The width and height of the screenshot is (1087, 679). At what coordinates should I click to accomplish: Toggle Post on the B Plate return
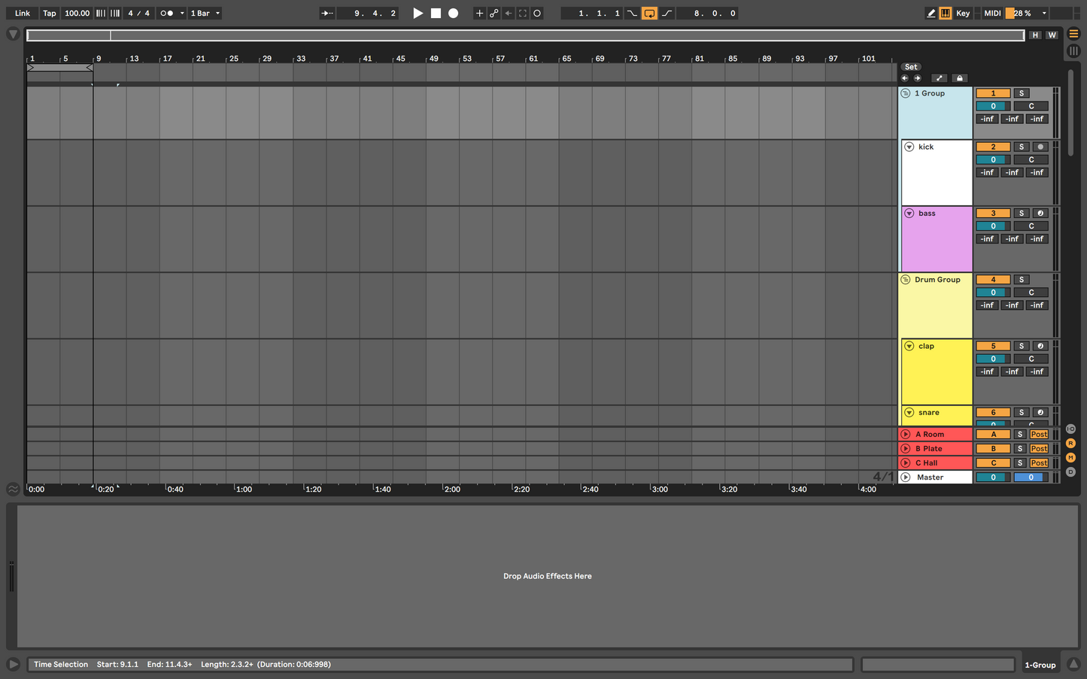tap(1038, 448)
